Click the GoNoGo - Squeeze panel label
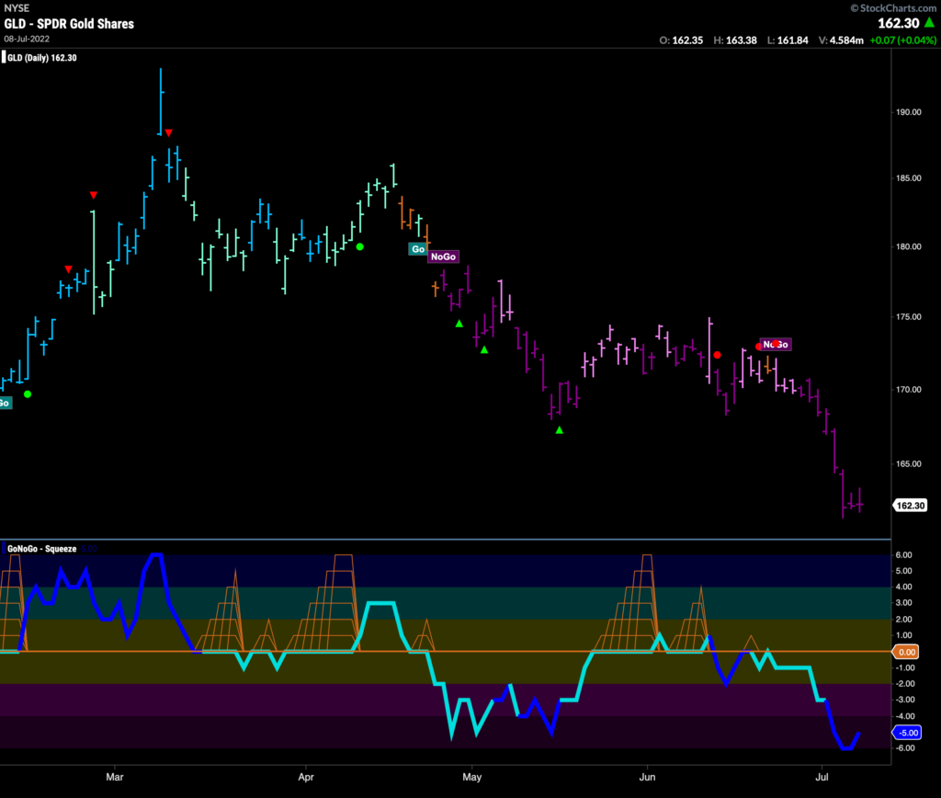 coord(42,549)
